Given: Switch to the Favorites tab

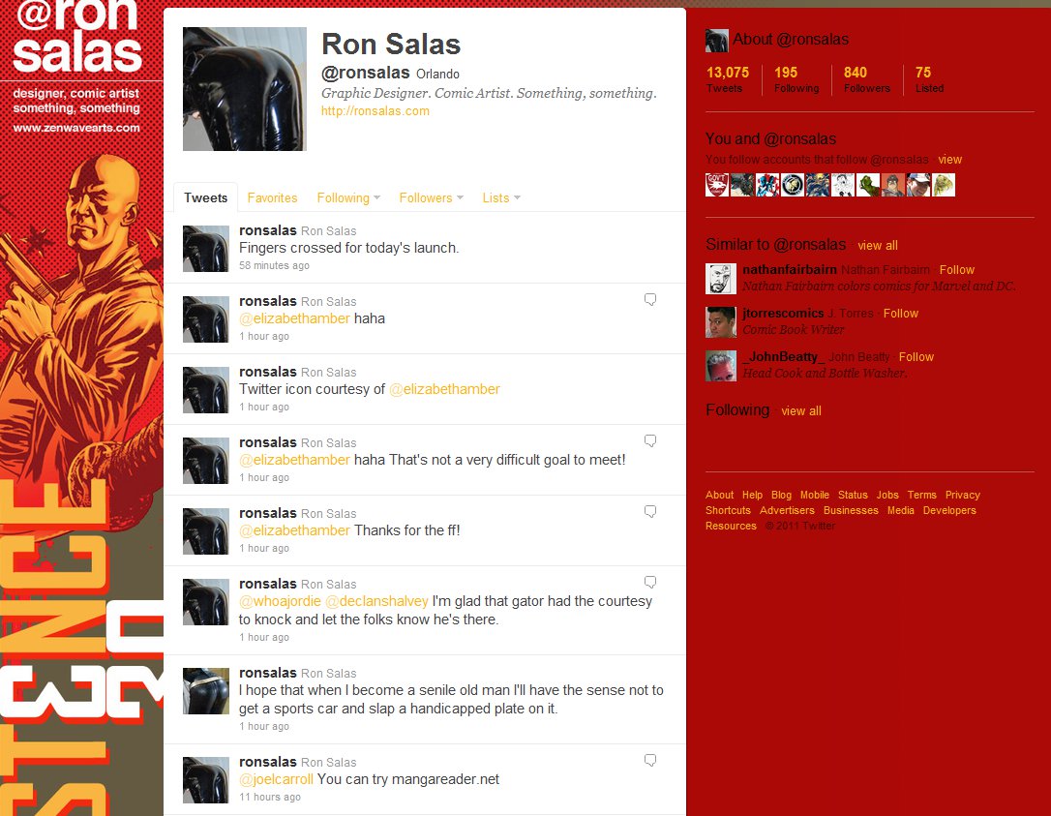Looking at the screenshot, I should coord(272,197).
